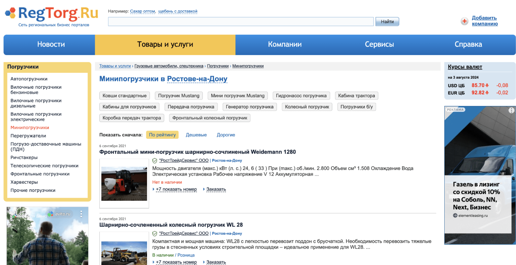Click the Найти search button

(x=387, y=22)
